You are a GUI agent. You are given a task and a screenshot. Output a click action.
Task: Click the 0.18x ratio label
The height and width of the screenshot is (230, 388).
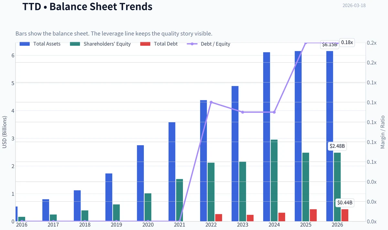coord(347,42)
